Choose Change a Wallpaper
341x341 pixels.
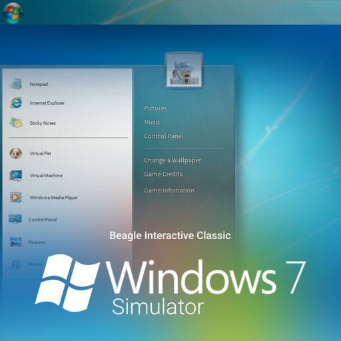point(172,161)
